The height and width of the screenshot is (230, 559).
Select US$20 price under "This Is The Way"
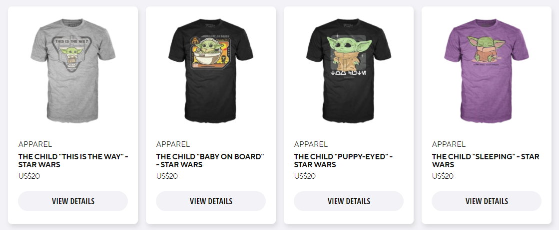point(29,176)
